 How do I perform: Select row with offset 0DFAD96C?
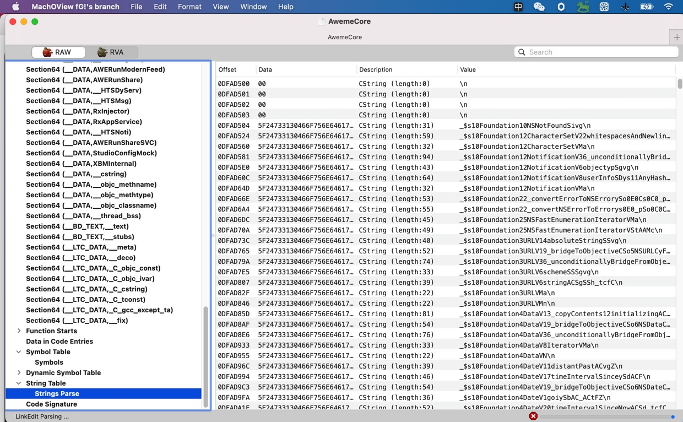(x=445, y=366)
